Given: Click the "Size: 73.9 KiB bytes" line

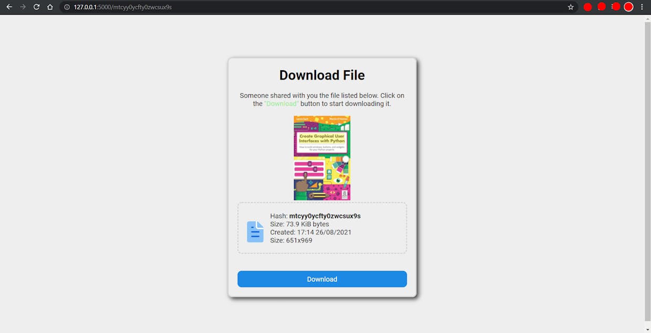Looking at the screenshot, I should click(x=300, y=224).
